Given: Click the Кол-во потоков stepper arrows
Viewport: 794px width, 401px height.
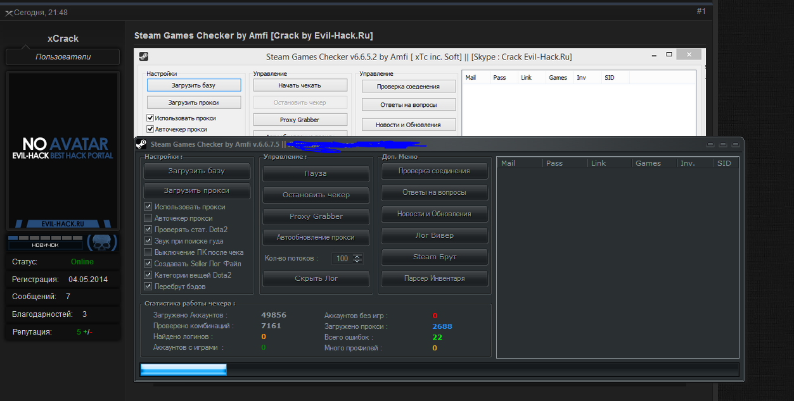Looking at the screenshot, I should pos(357,258).
